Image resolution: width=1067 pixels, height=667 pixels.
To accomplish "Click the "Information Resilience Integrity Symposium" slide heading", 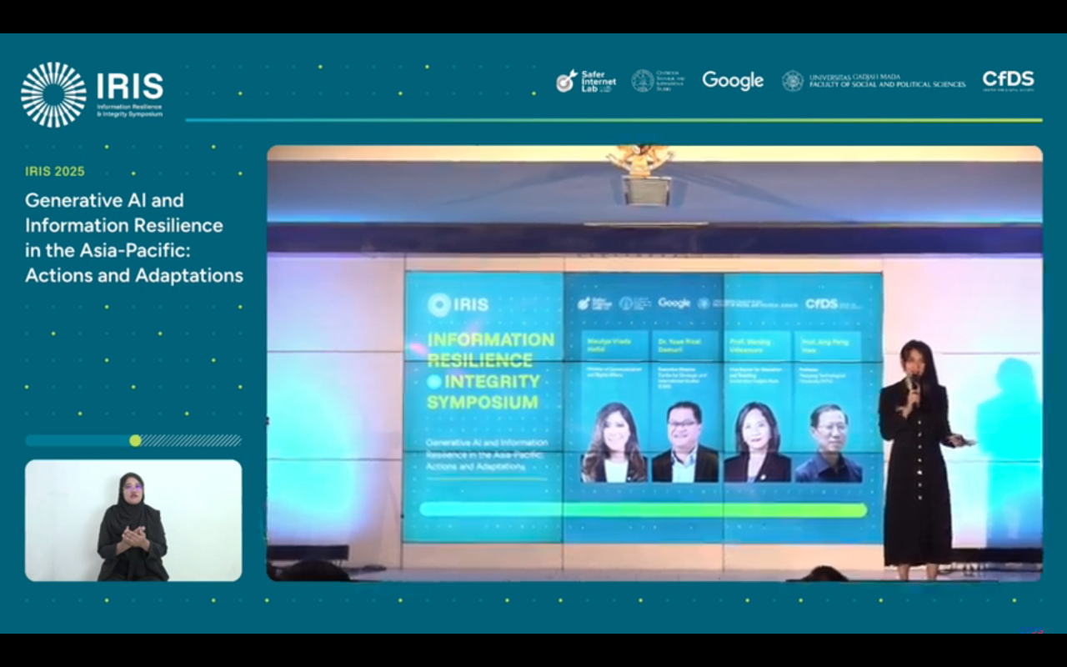I will 490,370.
